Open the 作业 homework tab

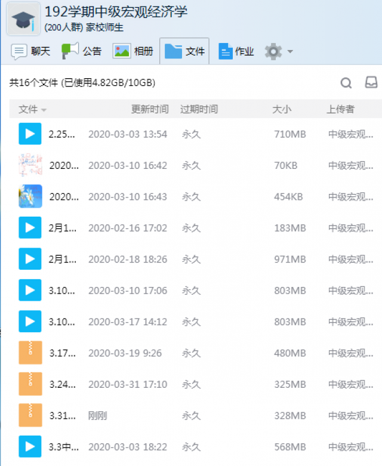[x=236, y=51]
